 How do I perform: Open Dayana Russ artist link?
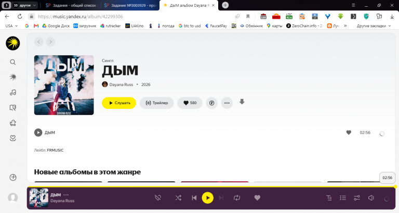pos(121,84)
